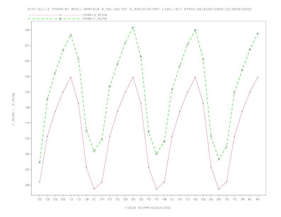This screenshot has width=281, height=217.
Task: Select the green F_MEAN marker at hour 18
Action: click(86, 130)
